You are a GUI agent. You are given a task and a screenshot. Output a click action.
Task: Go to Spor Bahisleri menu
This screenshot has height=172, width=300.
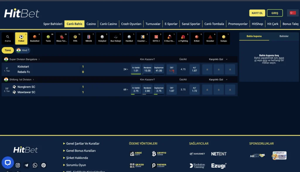53,24
